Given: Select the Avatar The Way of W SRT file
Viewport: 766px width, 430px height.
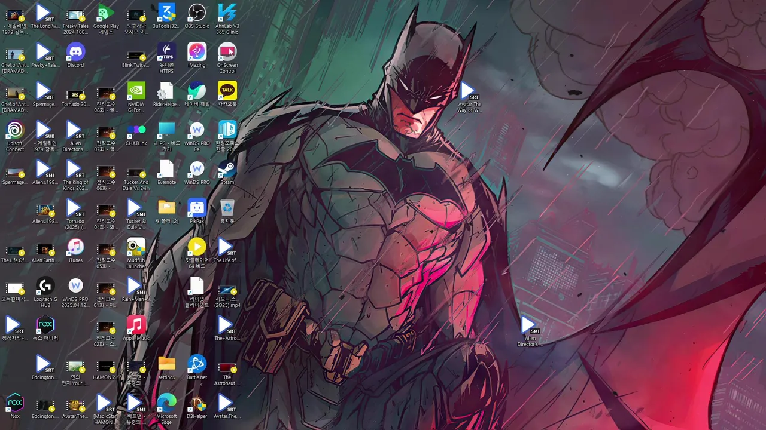Looking at the screenshot, I should [469, 97].
